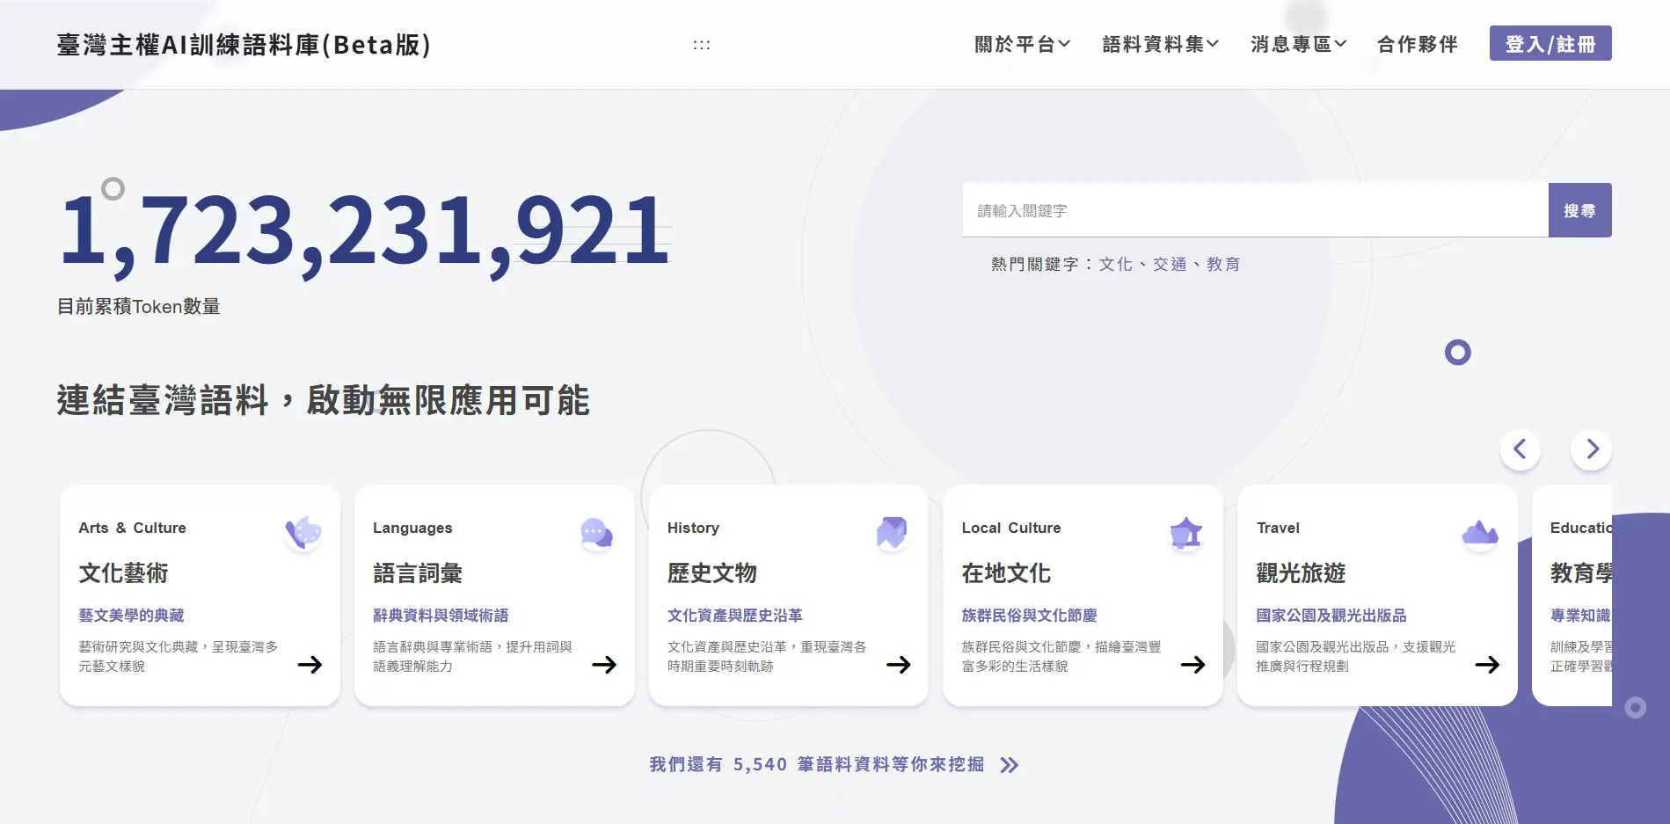The height and width of the screenshot is (824, 1670).
Task: Open the 藝文美學的典藏 link
Action: 132,616
